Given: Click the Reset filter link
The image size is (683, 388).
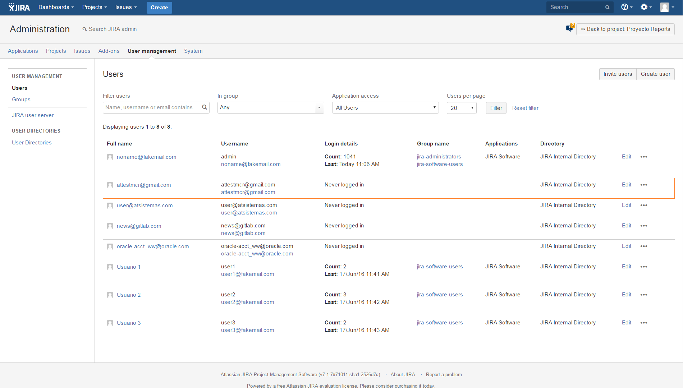Looking at the screenshot, I should (x=525, y=108).
